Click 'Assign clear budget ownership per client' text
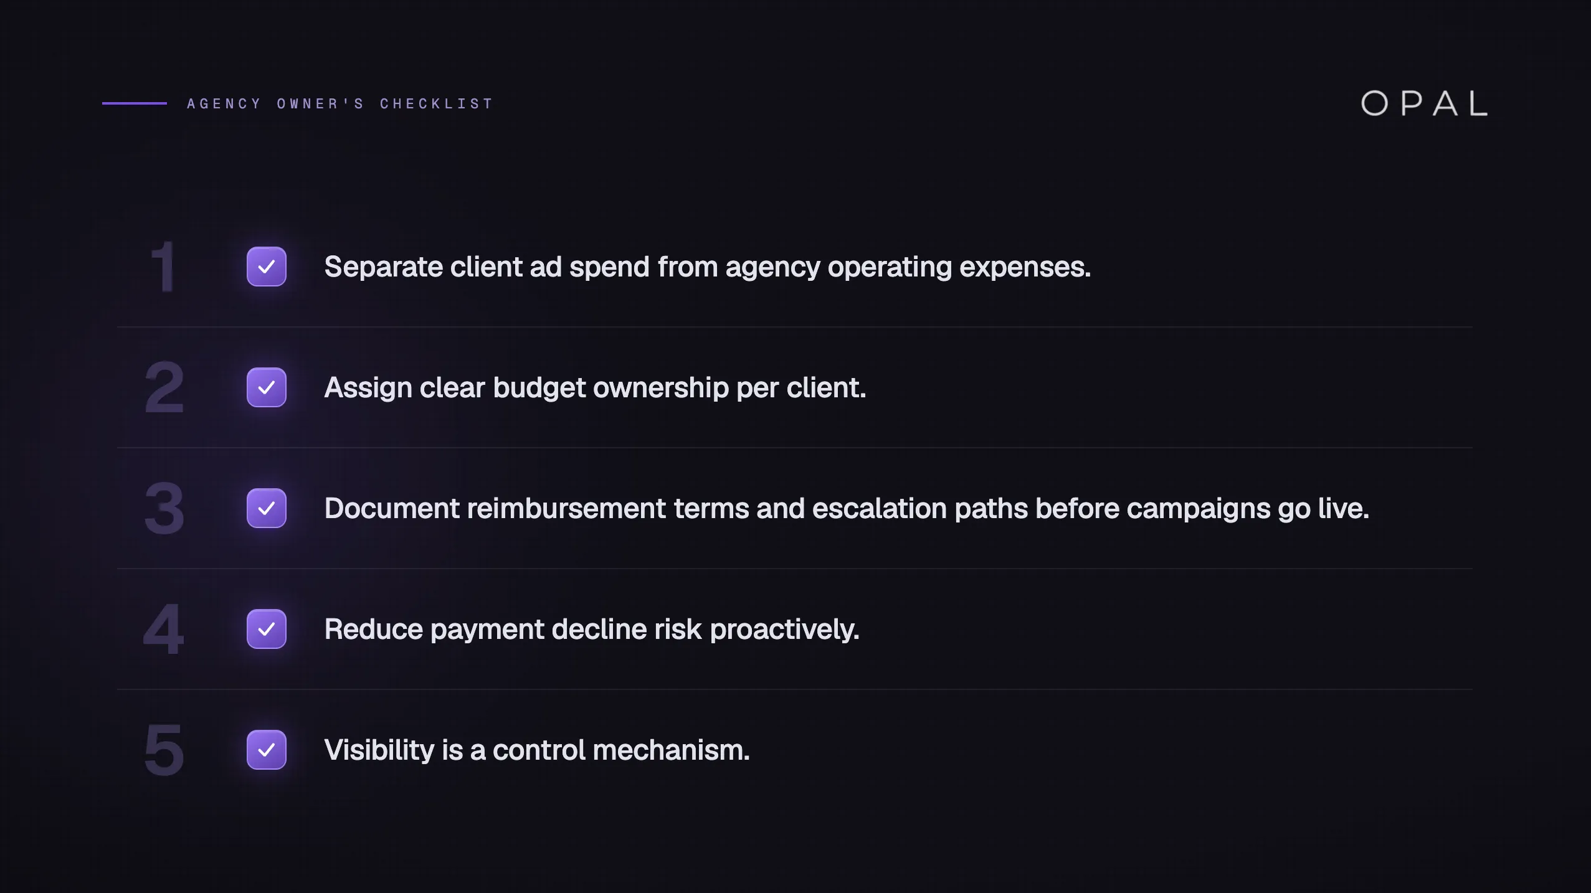 tap(595, 387)
